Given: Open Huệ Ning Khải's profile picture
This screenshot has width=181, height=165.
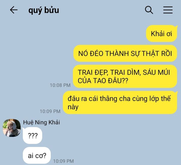Looking at the screenshot, I should [x=12, y=128].
